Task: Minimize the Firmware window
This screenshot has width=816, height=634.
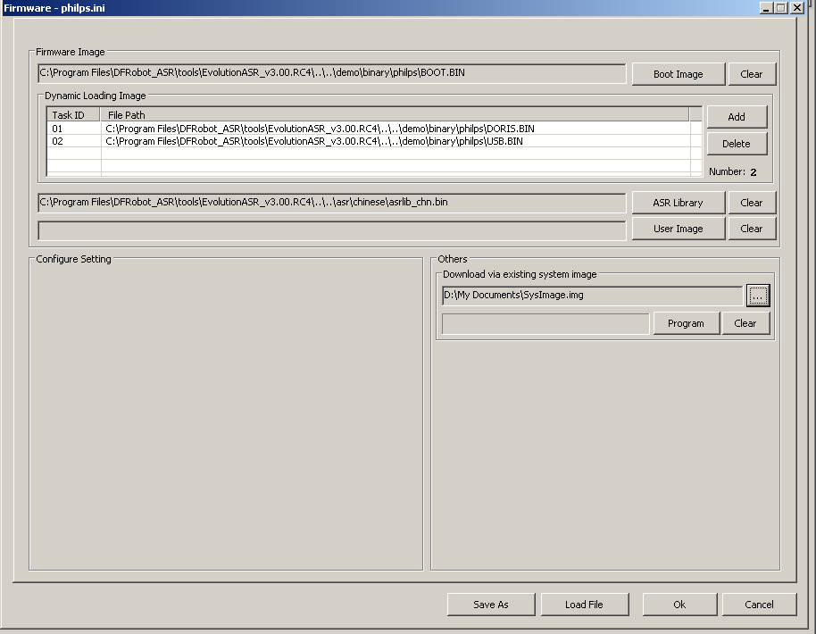Action: (x=766, y=8)
